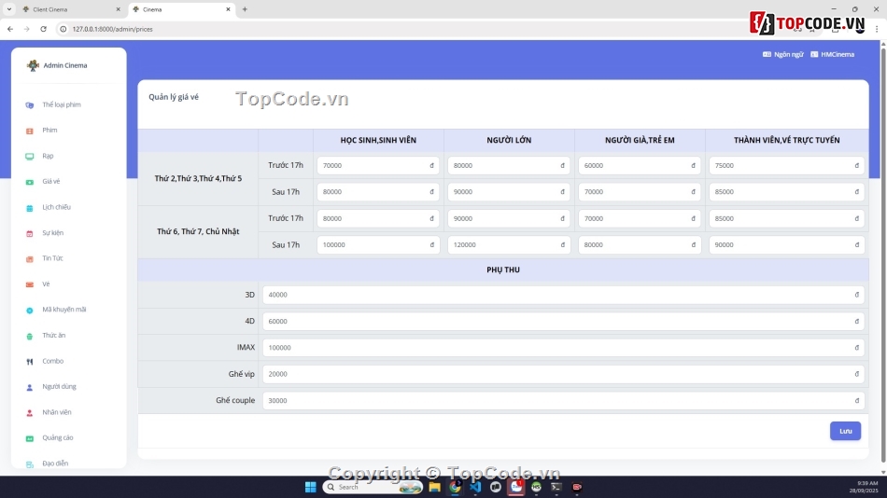Click the Mã khuyến mãi icon
The height and width of the screenshot is (498, 887).
(30, 311)
